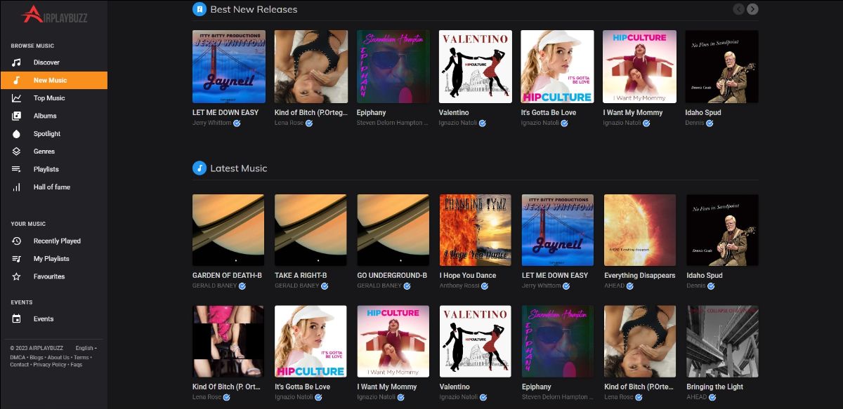Click the Genres layers icon
843x409 pixels.
click(17, 152)
